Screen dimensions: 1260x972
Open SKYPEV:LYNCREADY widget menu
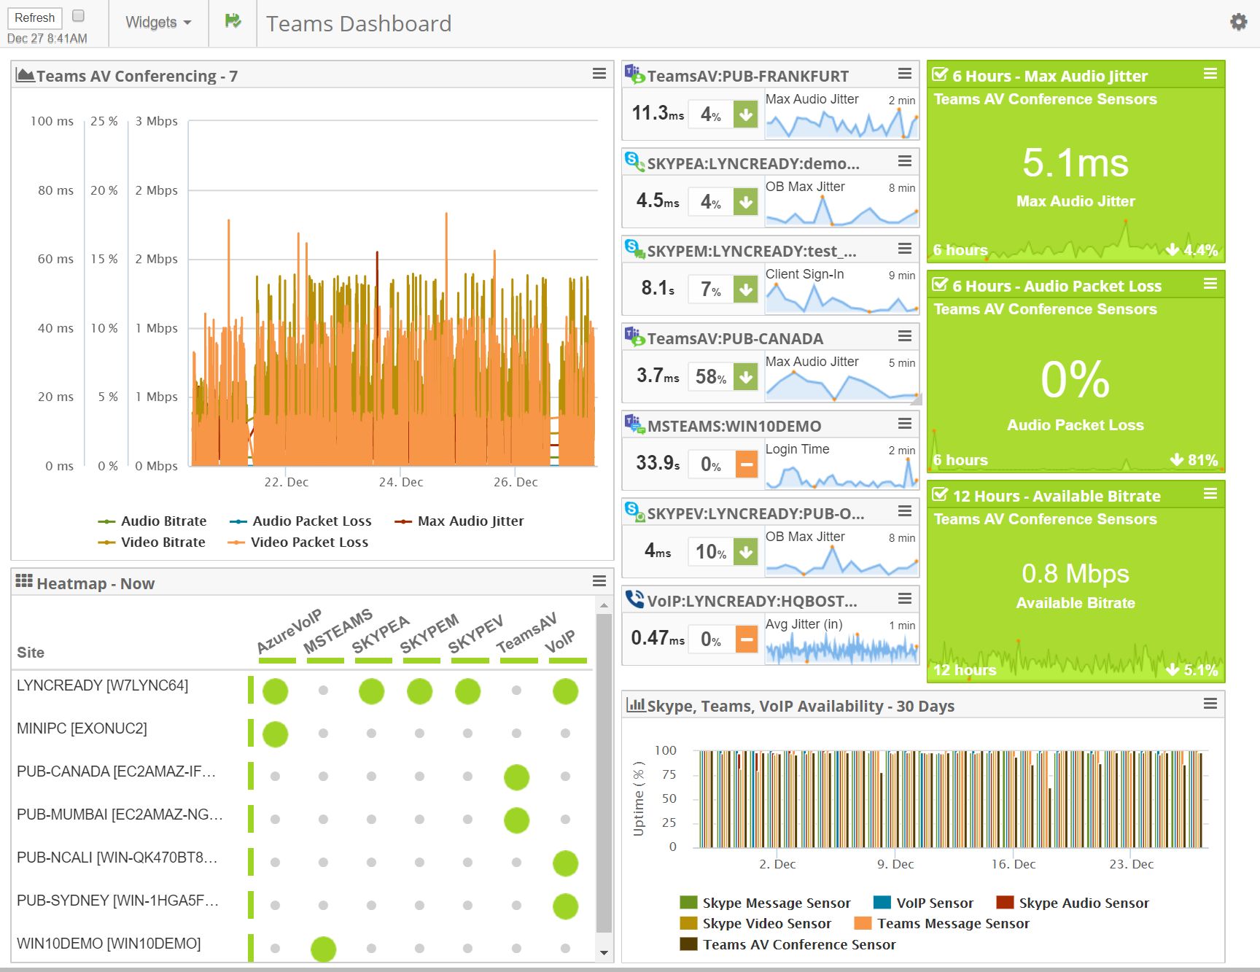click(x=905, y=511)
